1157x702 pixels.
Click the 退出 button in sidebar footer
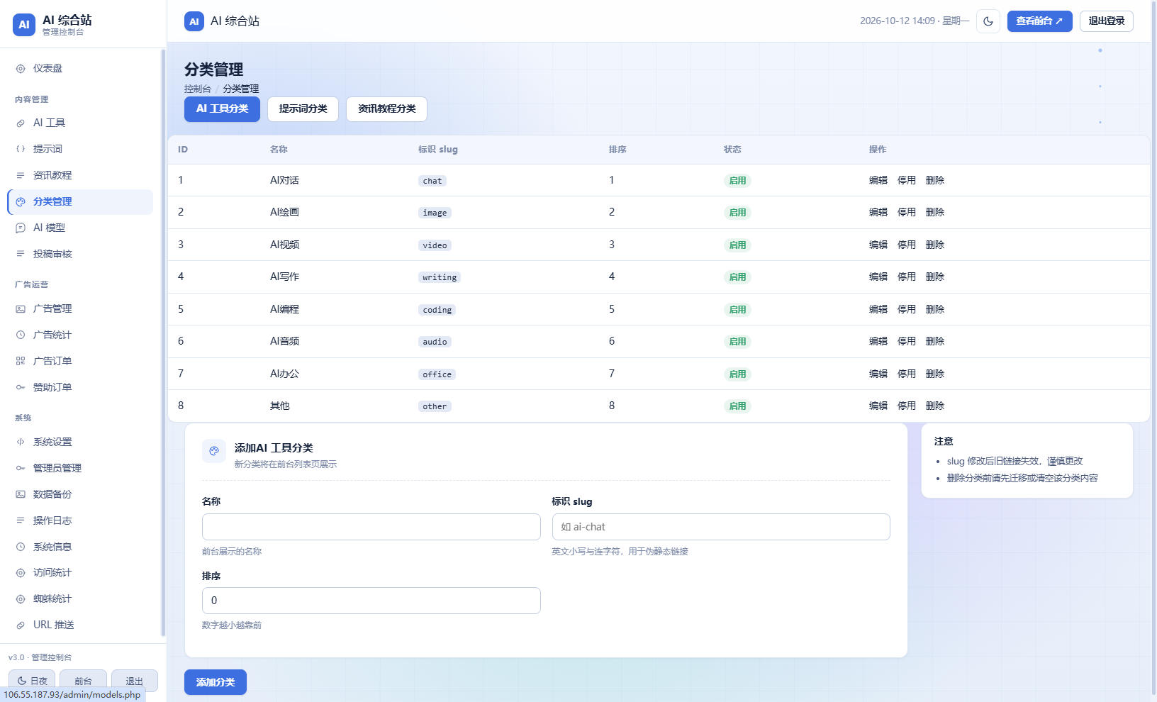pos(135,681)
